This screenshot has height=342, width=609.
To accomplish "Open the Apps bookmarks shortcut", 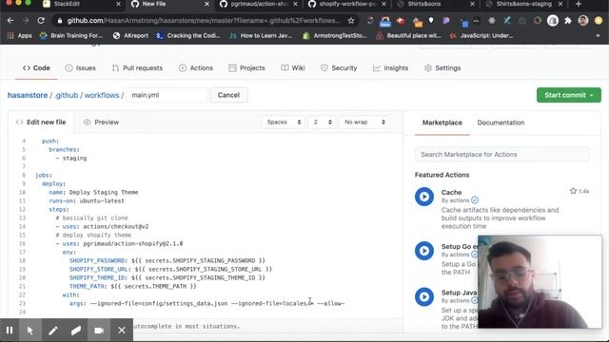I will [20, 36].
